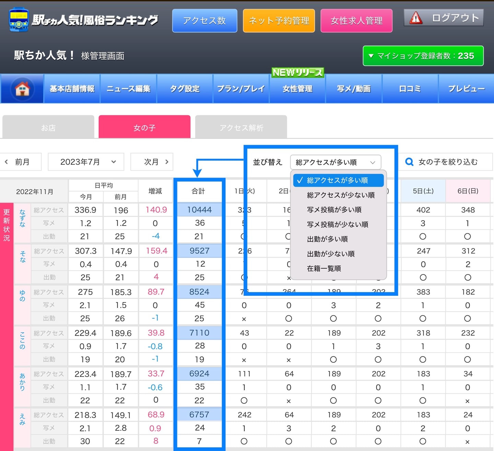This screenshot has height=451, width=494.
Task: Go to the next month with 次月
Action: coord(152,162)
